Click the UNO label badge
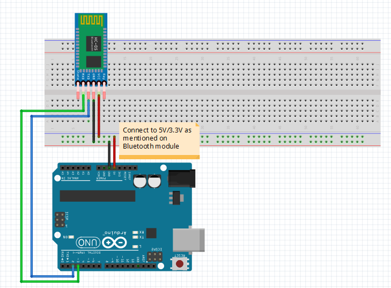 coord(88,242)
